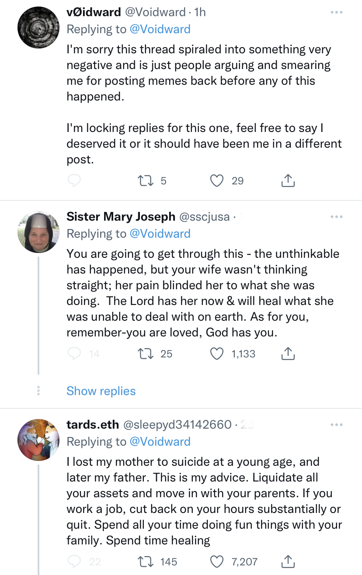
Task: Like Sister Mary Joseph's reply
Action: coord(217,353)
